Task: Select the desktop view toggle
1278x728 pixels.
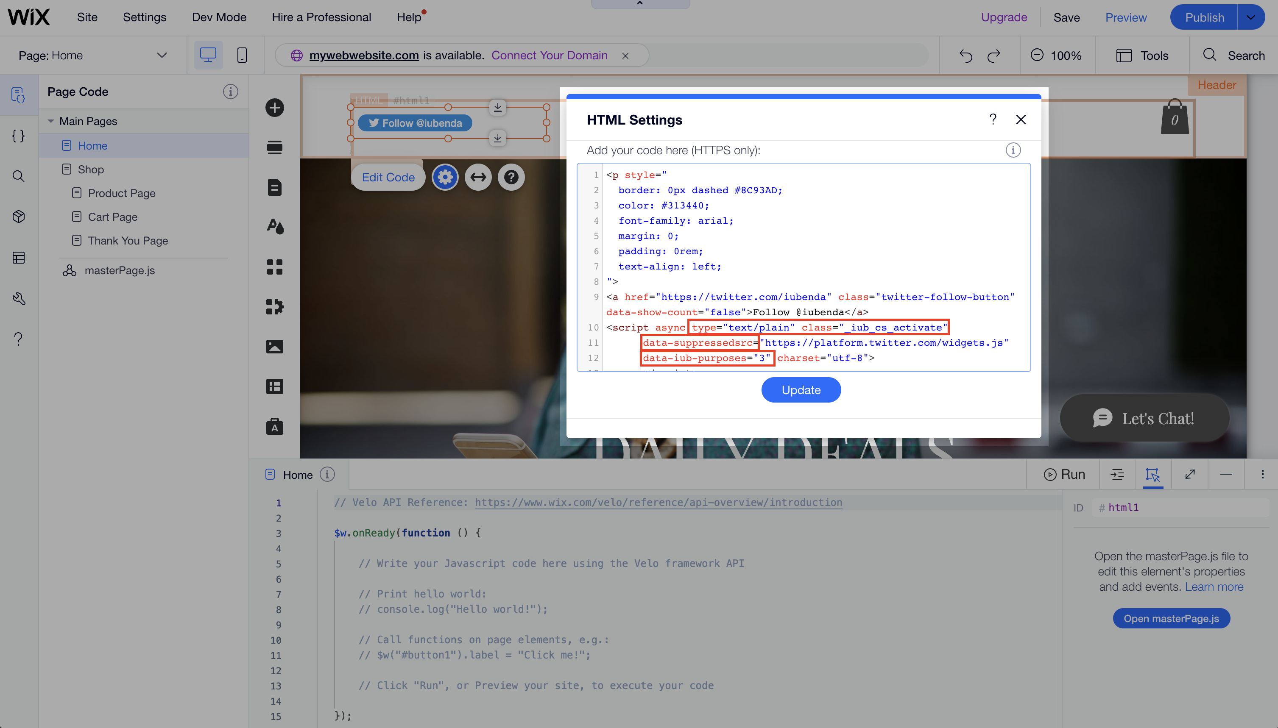Action: (x=208, y=55)
